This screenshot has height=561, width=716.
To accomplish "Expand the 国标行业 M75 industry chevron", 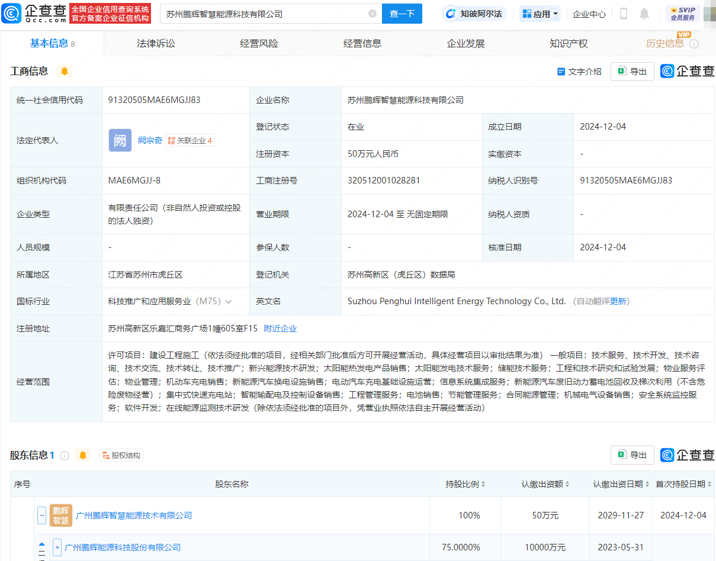I will point(229,302).
